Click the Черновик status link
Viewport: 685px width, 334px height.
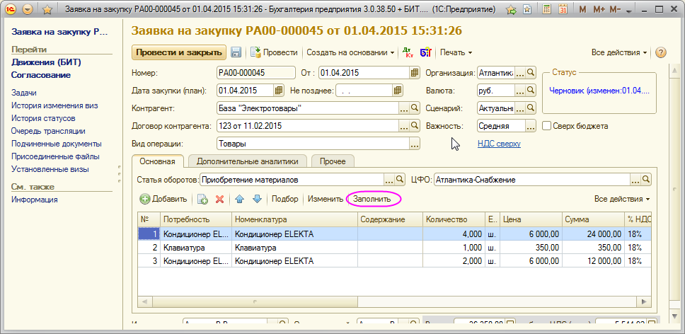click(x=599, y=91)
